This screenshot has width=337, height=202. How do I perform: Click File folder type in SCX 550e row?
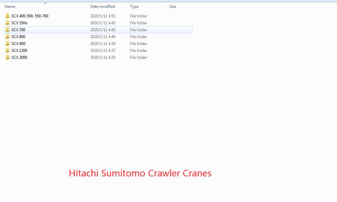pyautogui.click(x=139, y=23)
